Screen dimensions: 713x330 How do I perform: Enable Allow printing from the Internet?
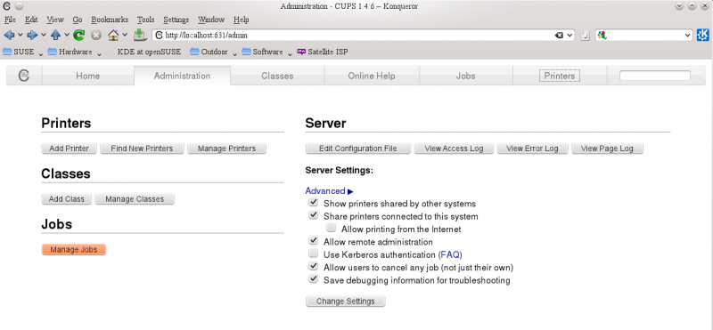(x=331, y=228)
